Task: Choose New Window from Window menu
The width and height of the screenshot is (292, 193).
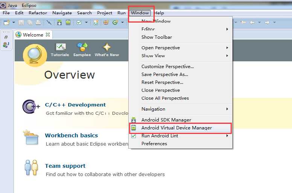Action: 180,21
